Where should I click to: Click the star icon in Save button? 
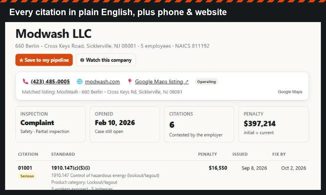tap(21, 60)
